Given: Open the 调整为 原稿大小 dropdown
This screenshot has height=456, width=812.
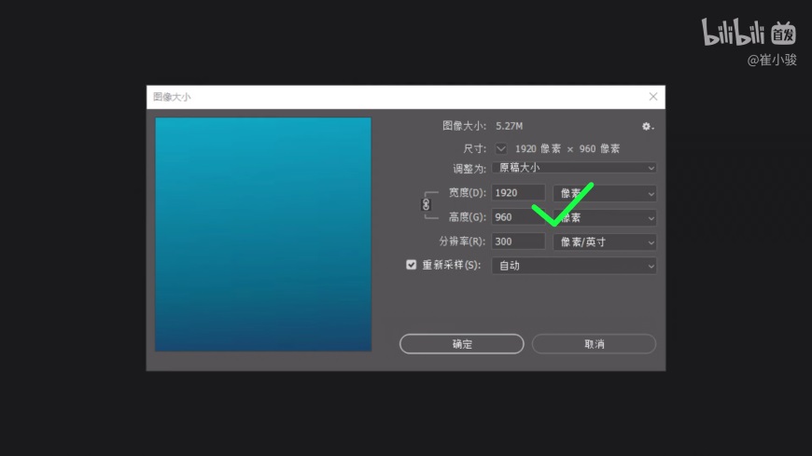Looking at the screenshot, I should tap(574, 168).
